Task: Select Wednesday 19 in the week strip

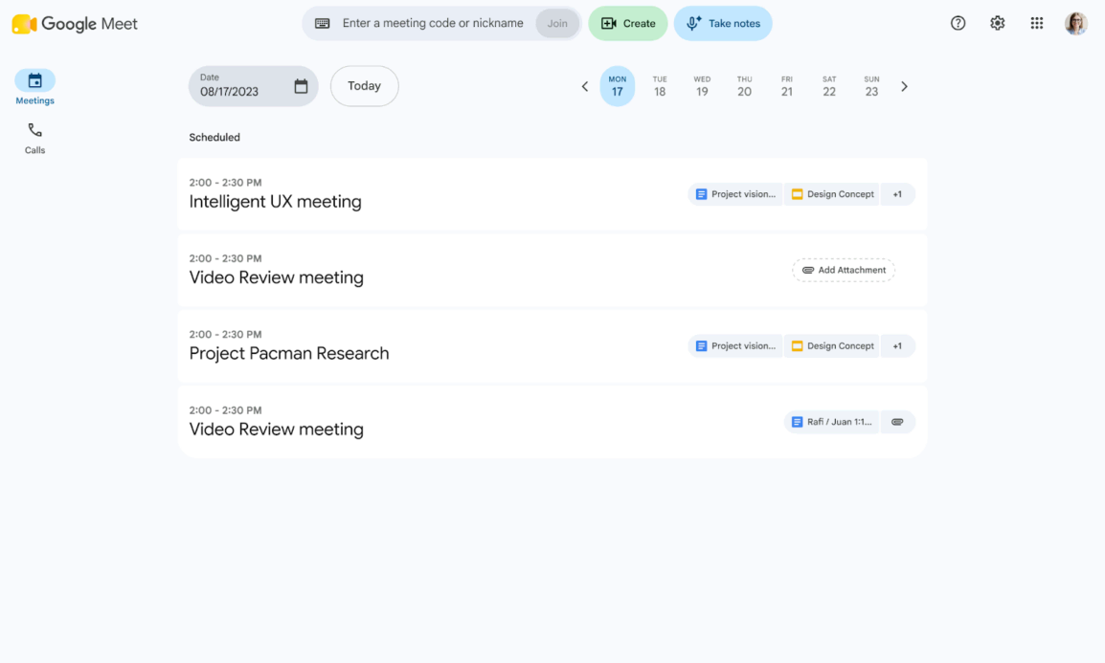Action: coord(702,86)
